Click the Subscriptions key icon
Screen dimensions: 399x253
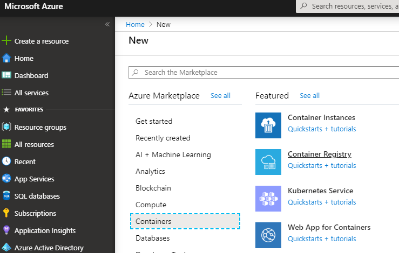click(x=6, y=213)
